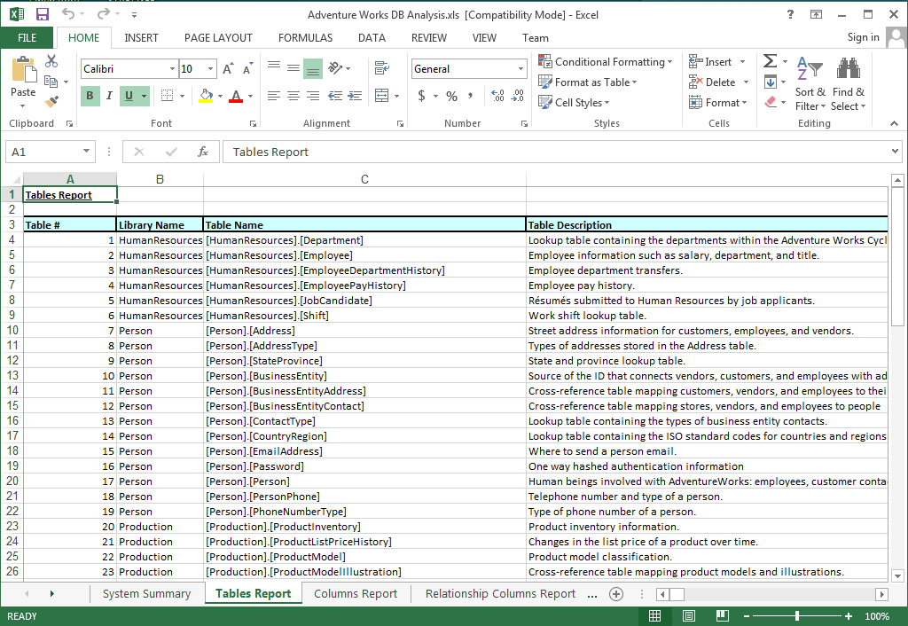The width and height of the screenshot is (908, 626).
Task: Click the formula bar containing Tables Report
Action: point(556,152)
